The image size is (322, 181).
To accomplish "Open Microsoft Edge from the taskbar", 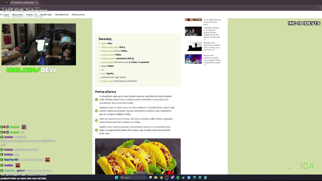I will point(194,177).
